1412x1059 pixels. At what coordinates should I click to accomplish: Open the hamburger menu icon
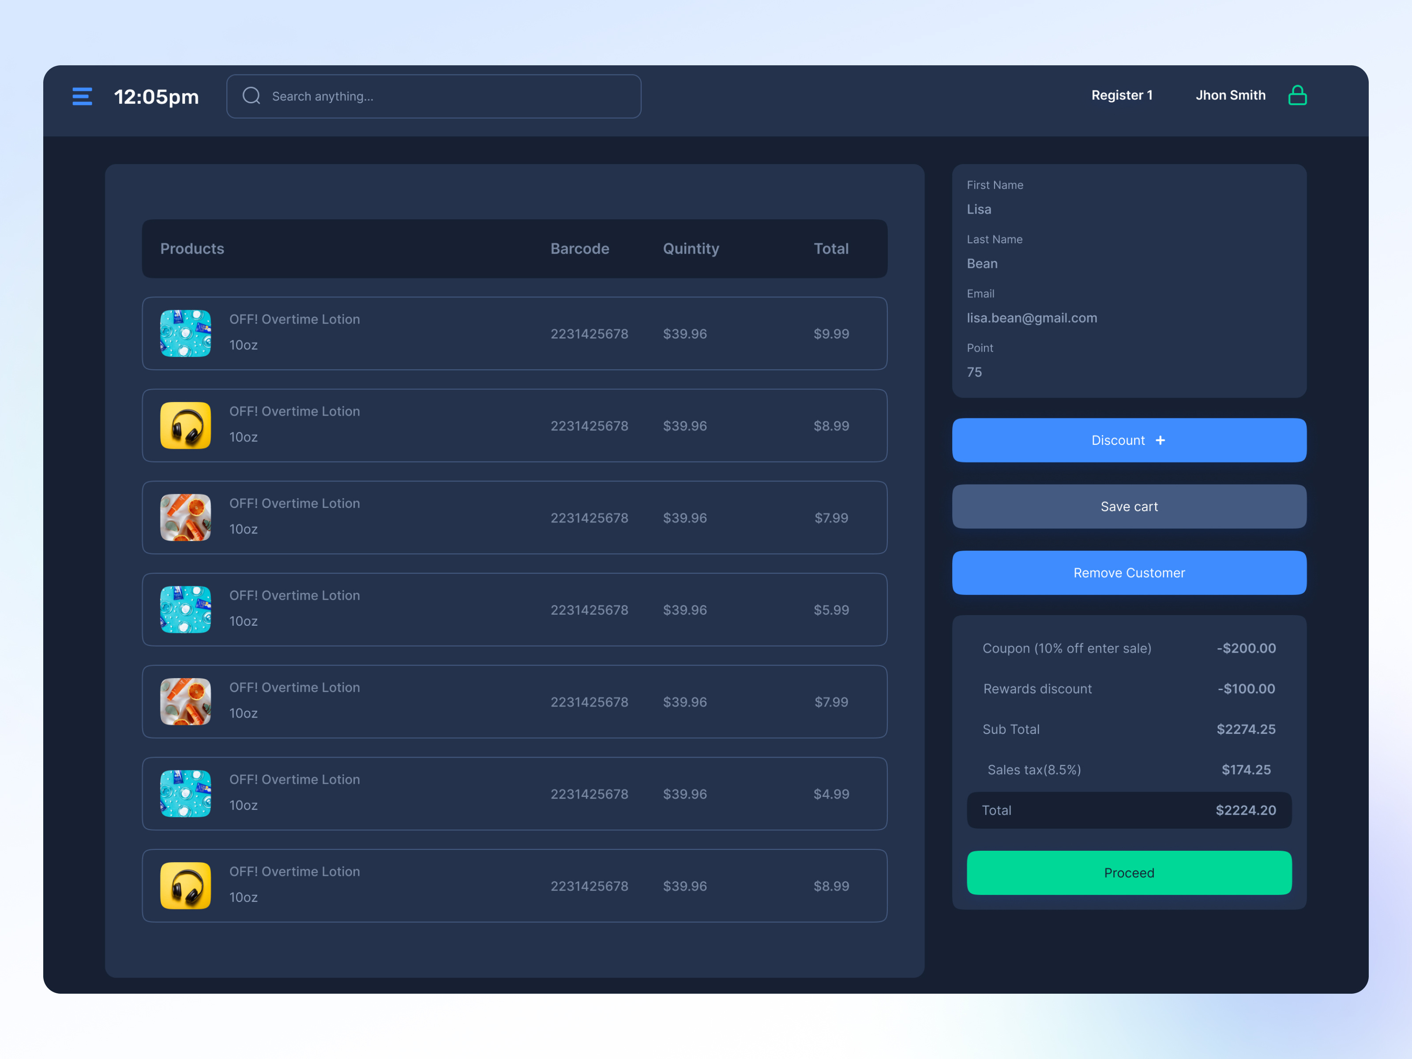(x=82, y=96)
